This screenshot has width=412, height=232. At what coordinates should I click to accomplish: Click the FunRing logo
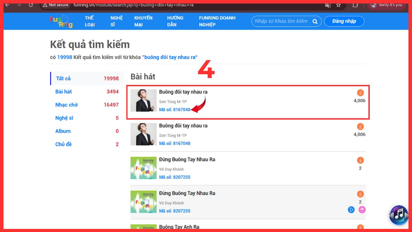(61, 21)
